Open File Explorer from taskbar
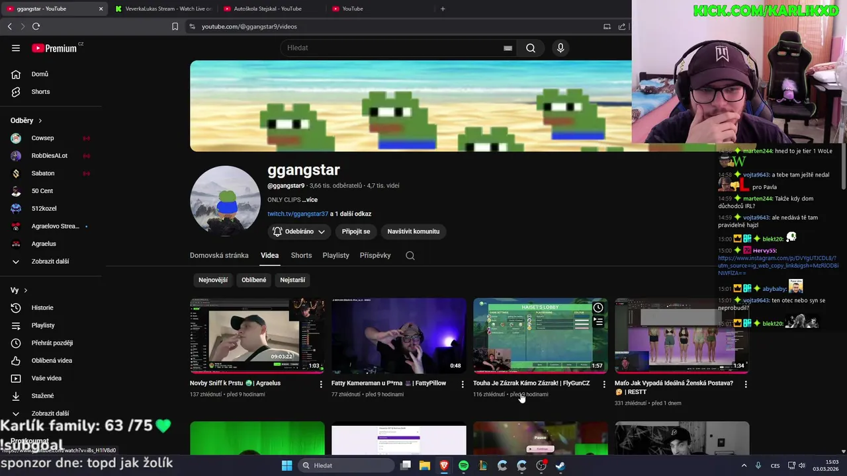 [425, 465]
